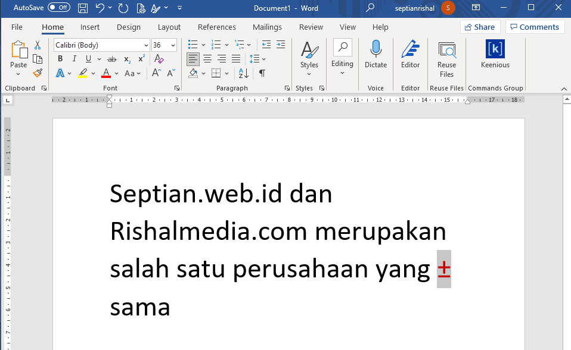Image resolution: width=571 pixels, height=350 pixels.
Task: Toggle Italic formatting
Action: pos(75,59)
